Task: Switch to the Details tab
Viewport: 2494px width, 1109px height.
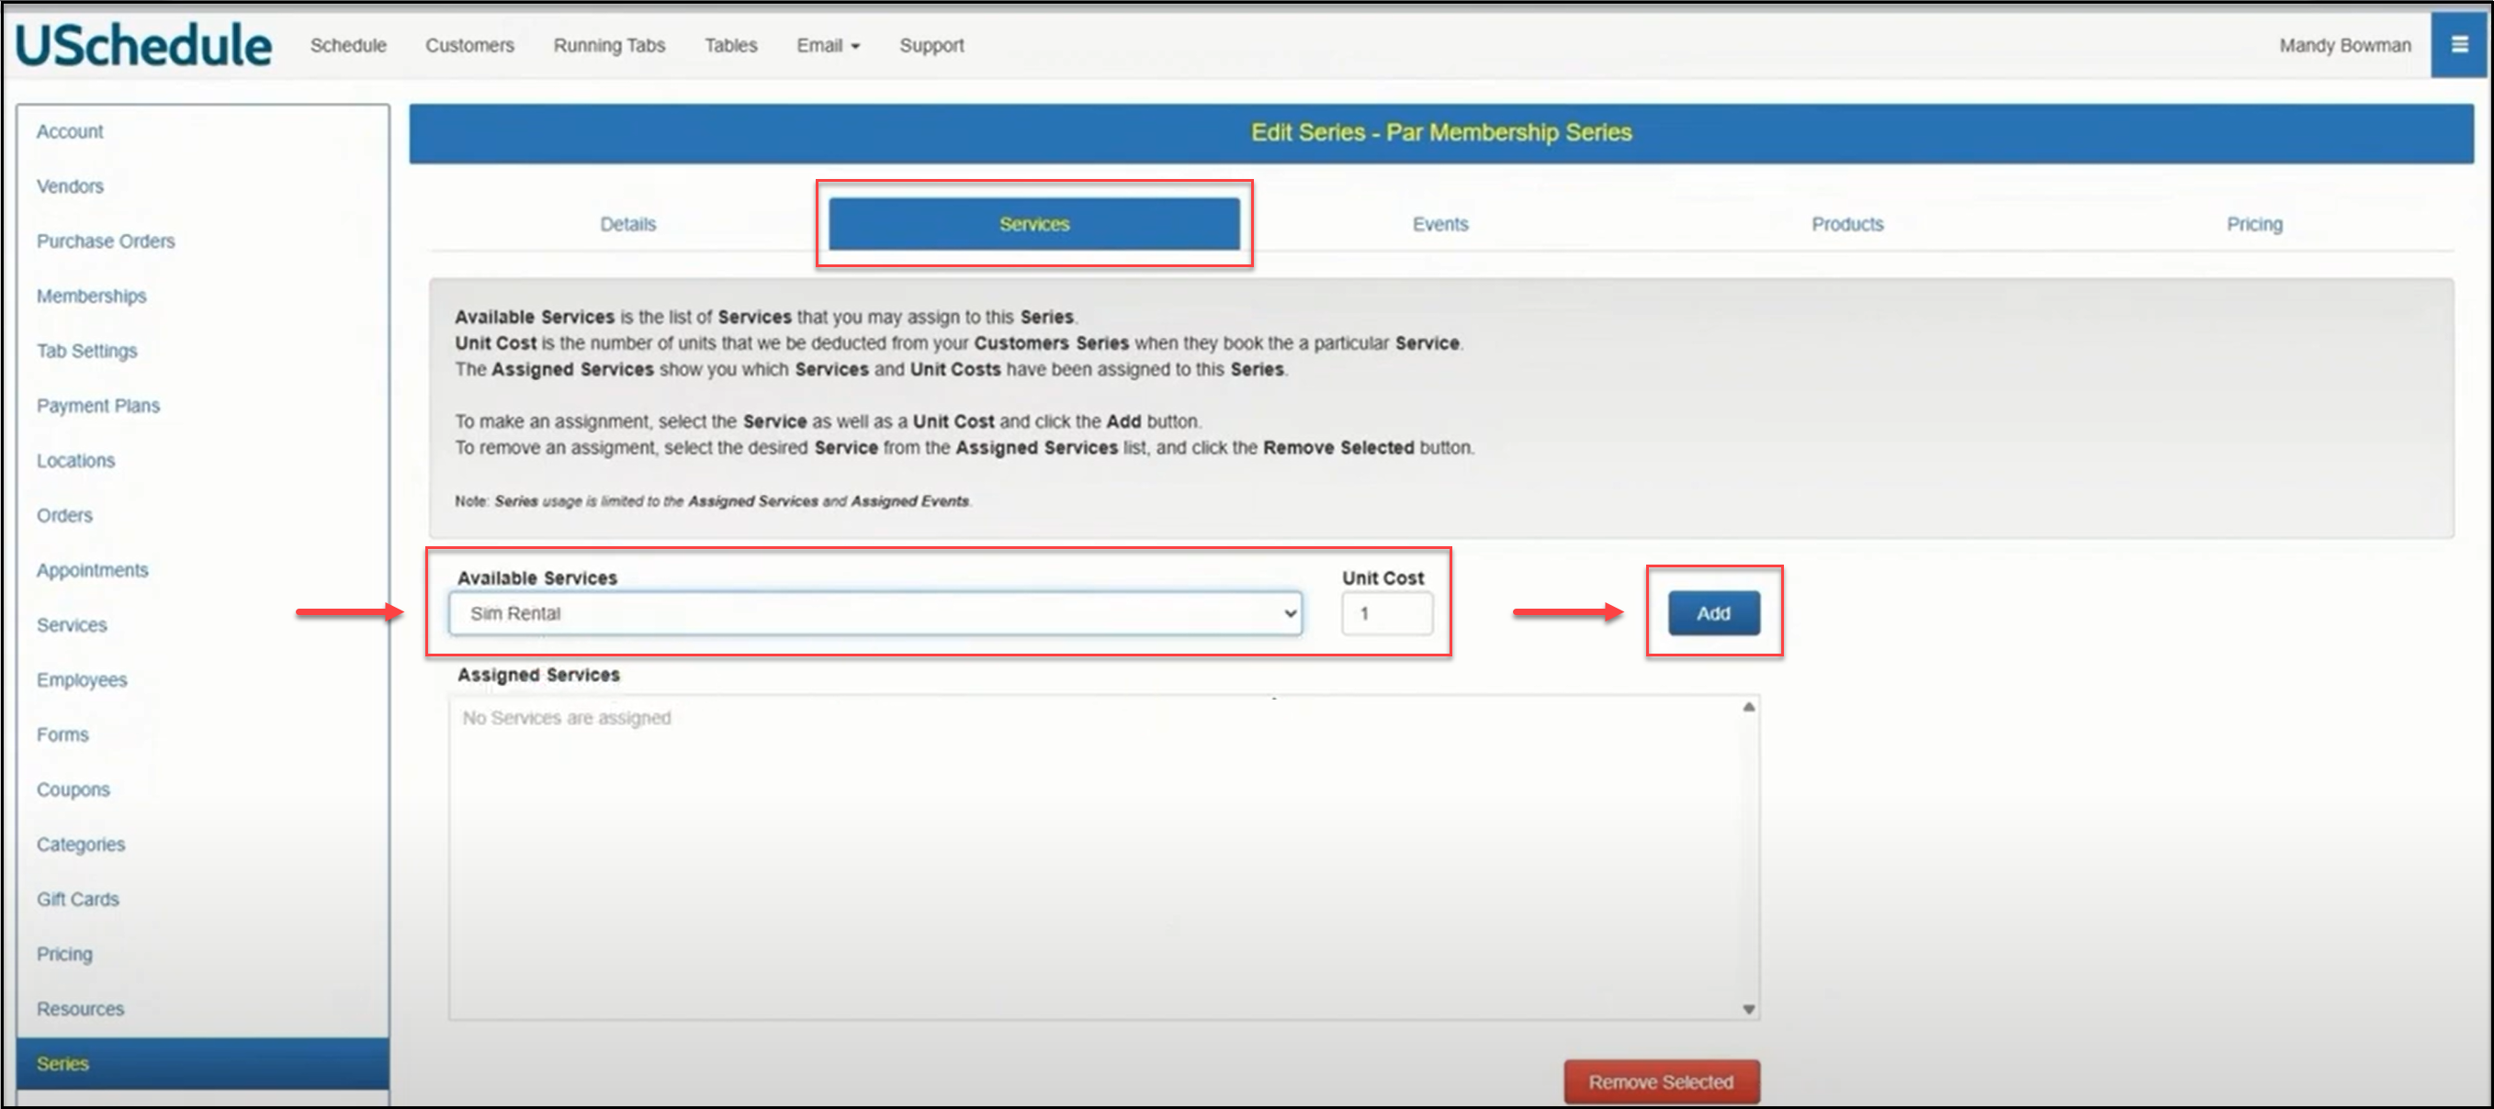Action: click(x=627, y=225)
